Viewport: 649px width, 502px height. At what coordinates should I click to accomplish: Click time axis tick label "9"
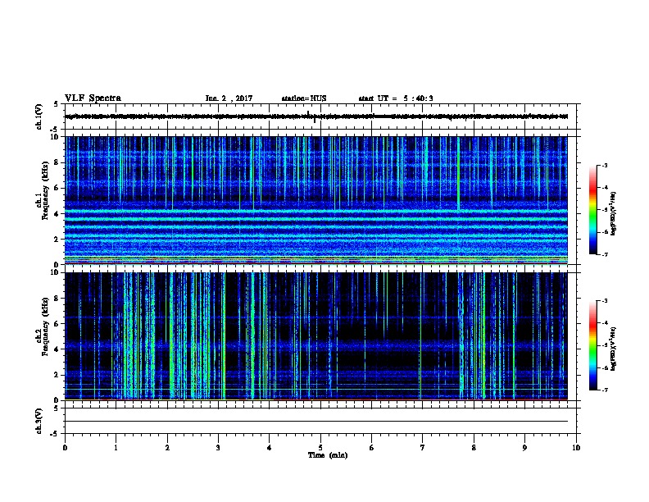click(x=524, y=448)
